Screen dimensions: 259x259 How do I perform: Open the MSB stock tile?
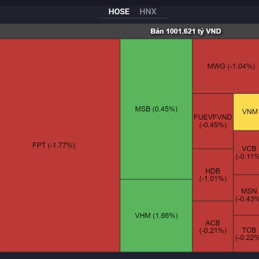click(x=156, y=109)
